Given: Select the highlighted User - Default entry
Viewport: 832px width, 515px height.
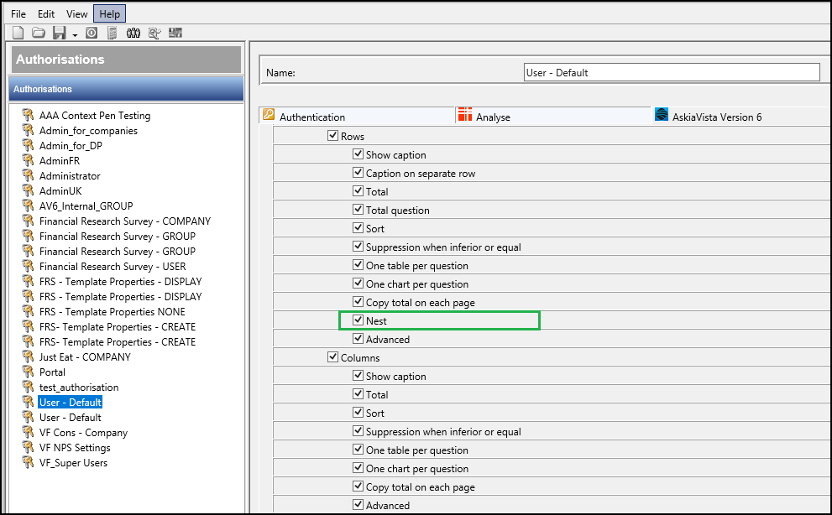Looking at the screenshot, I should tap(70, 402).
